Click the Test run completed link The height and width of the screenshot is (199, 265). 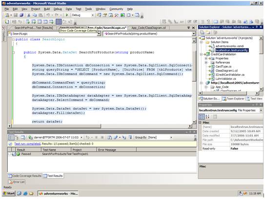coord(27,144)
